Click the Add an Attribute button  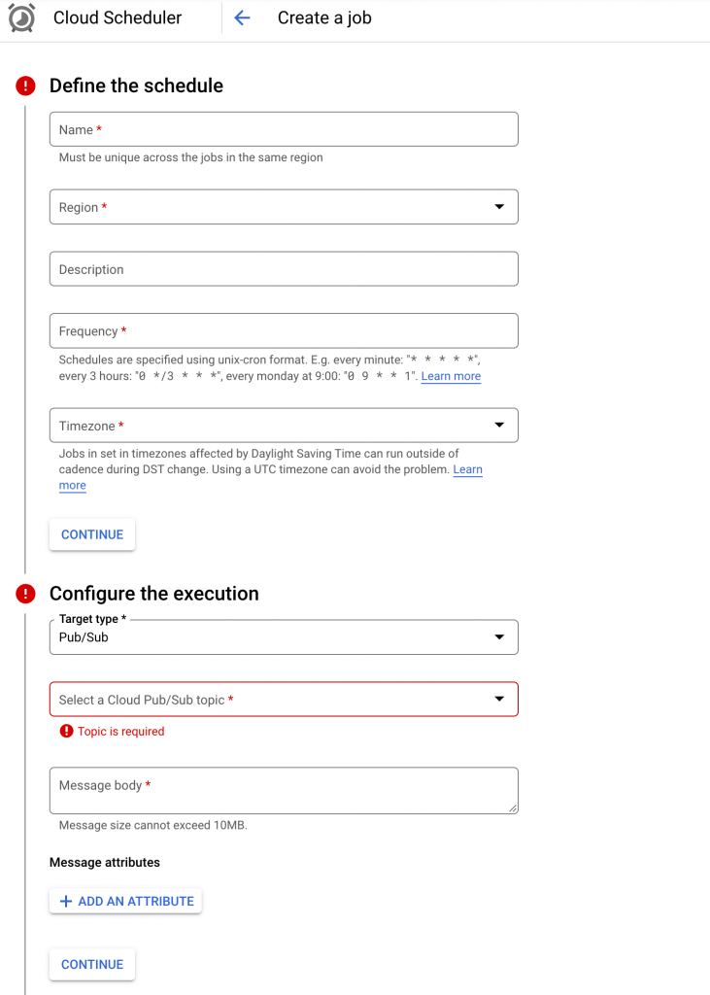pos(126,902)
